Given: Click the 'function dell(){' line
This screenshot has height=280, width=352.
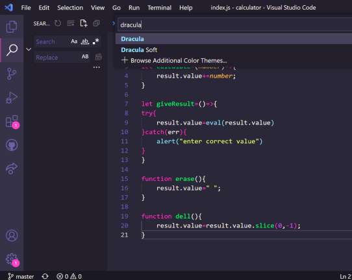Looking at the screenshot, I should pos(171,216).
